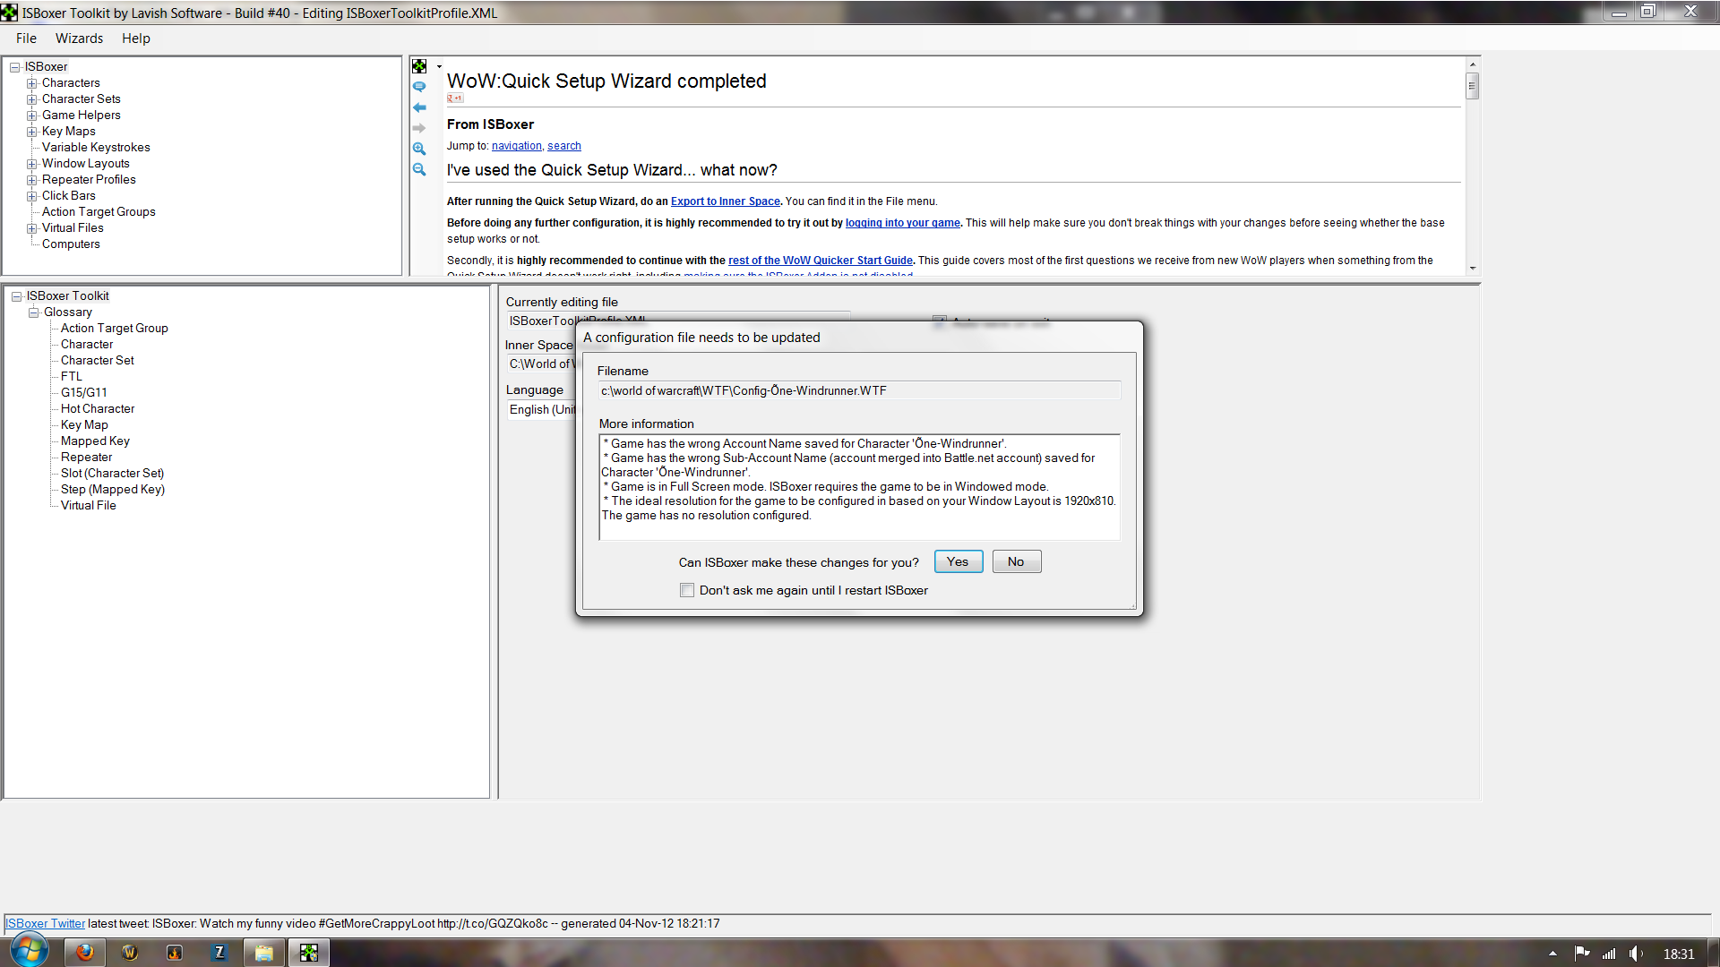Click No in the configuration dialog
This screenshot has width=1720, height=967.
click(x=1016, y=561)
